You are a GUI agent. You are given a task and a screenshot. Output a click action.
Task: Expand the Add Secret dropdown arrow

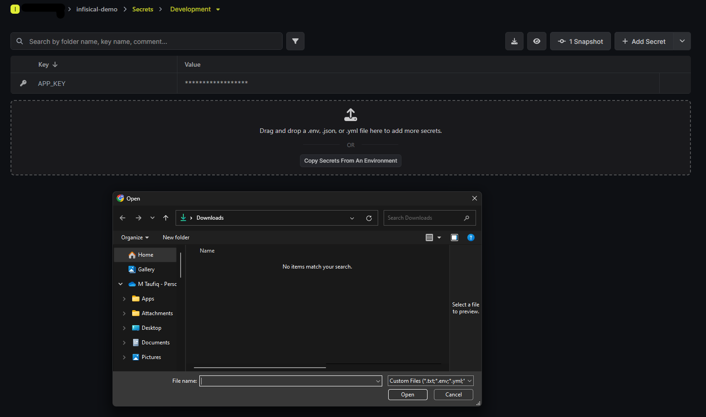pyautogui.click(x=682, y=41)
